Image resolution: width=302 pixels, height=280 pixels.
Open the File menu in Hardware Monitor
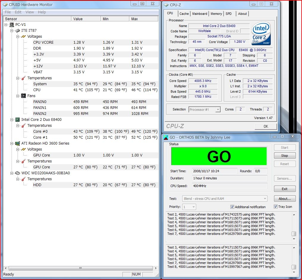pyautogui.click(x=8, y=12)
